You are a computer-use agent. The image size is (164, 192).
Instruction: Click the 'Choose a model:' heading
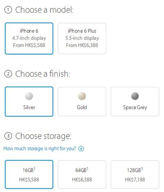45,10
